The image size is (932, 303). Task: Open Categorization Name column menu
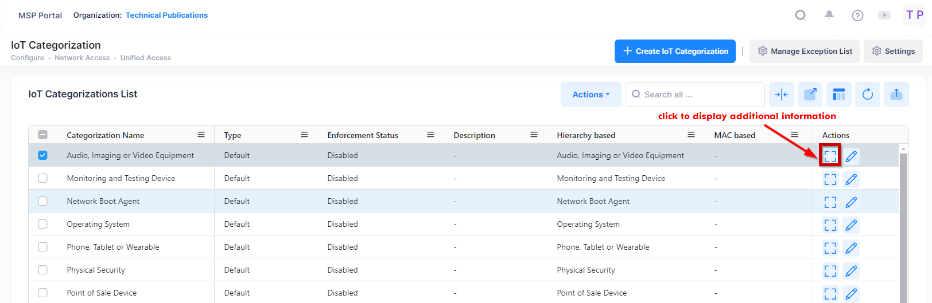(201, 135)
